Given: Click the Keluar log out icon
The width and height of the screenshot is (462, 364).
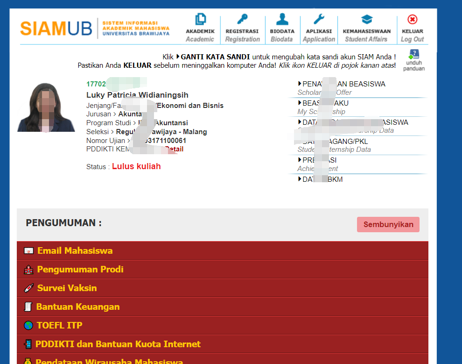Looking at the screenshot, I should [412, 20].
